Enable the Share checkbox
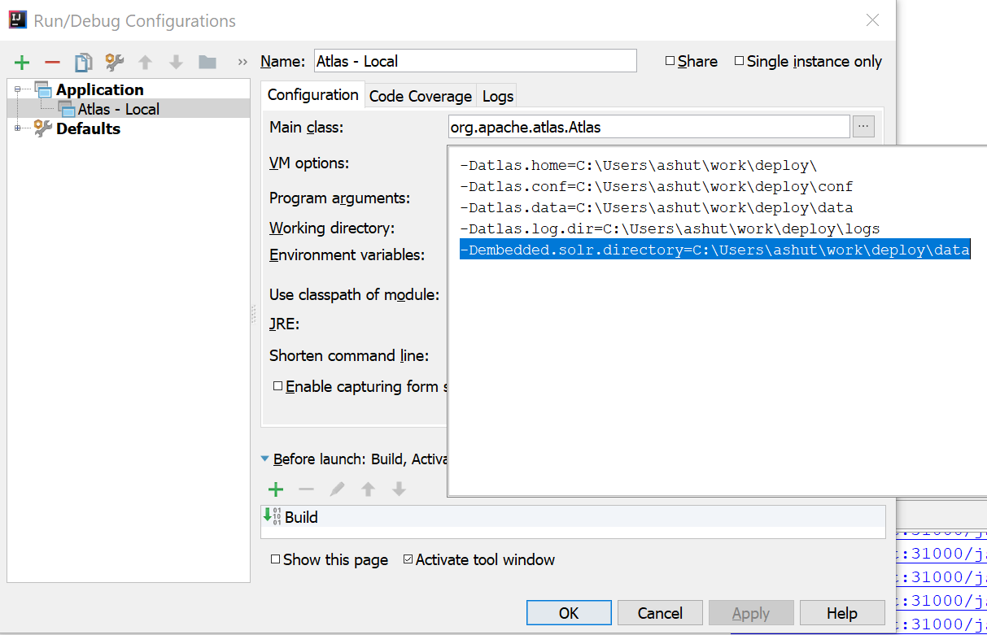987x635 pixels. point(670,61)
